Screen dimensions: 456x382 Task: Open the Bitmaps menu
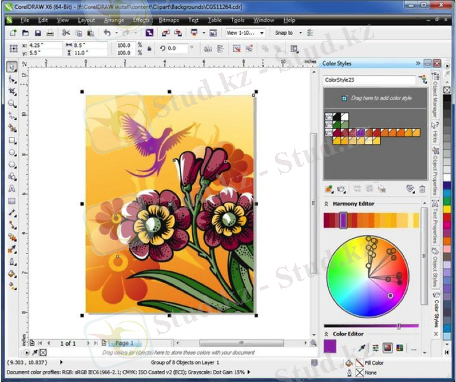[x=169, y=20]
